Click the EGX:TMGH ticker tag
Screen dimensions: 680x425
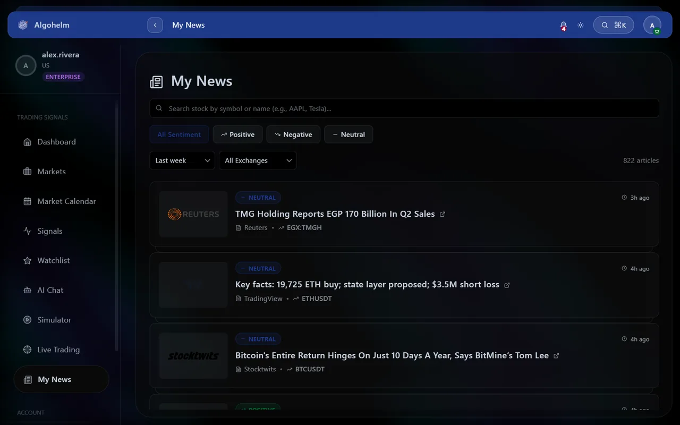point(300,227)
